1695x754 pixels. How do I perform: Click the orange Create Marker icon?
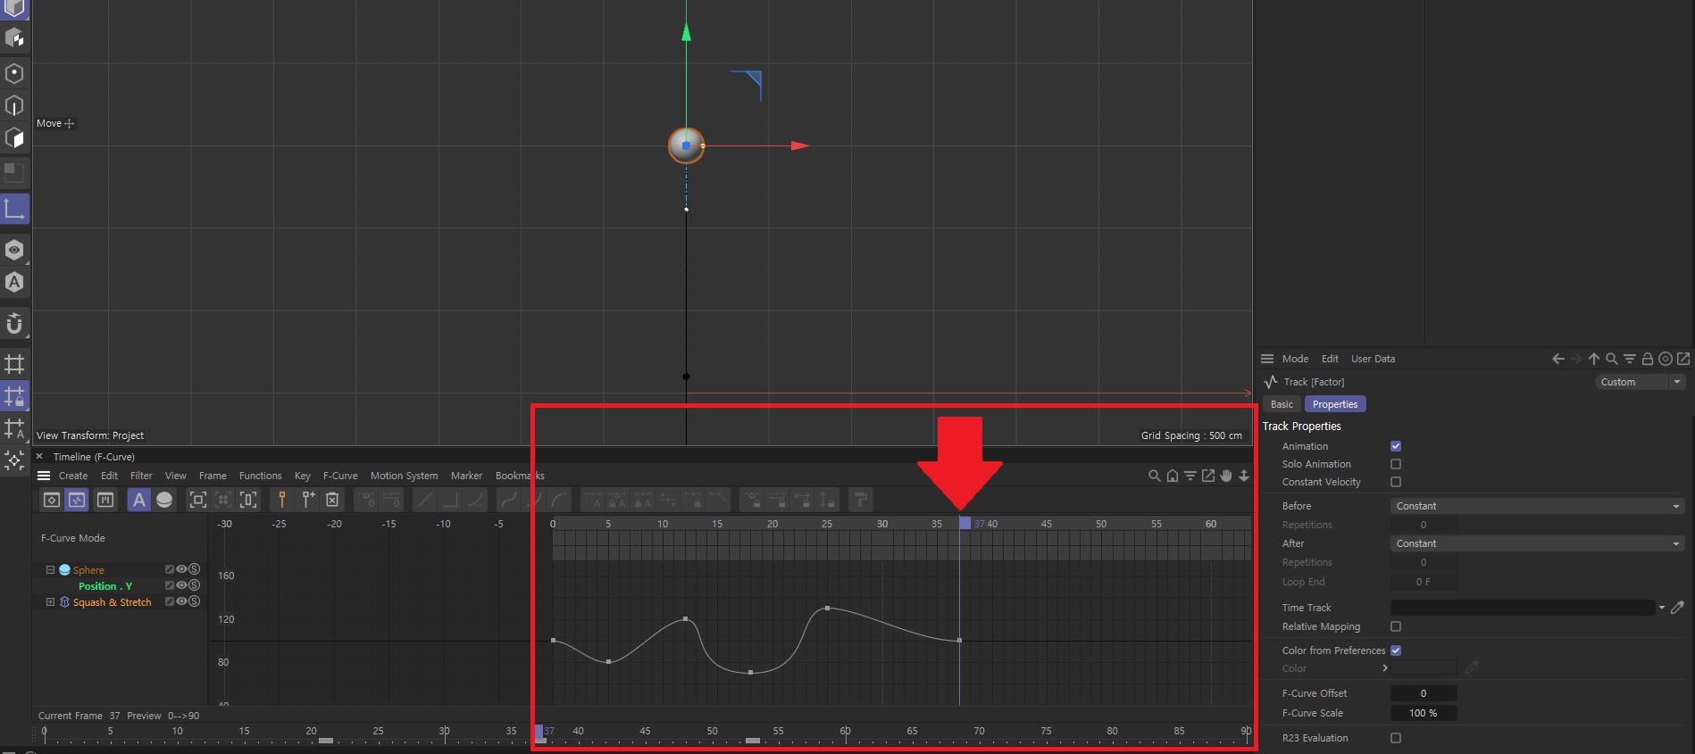pos(282,500)
